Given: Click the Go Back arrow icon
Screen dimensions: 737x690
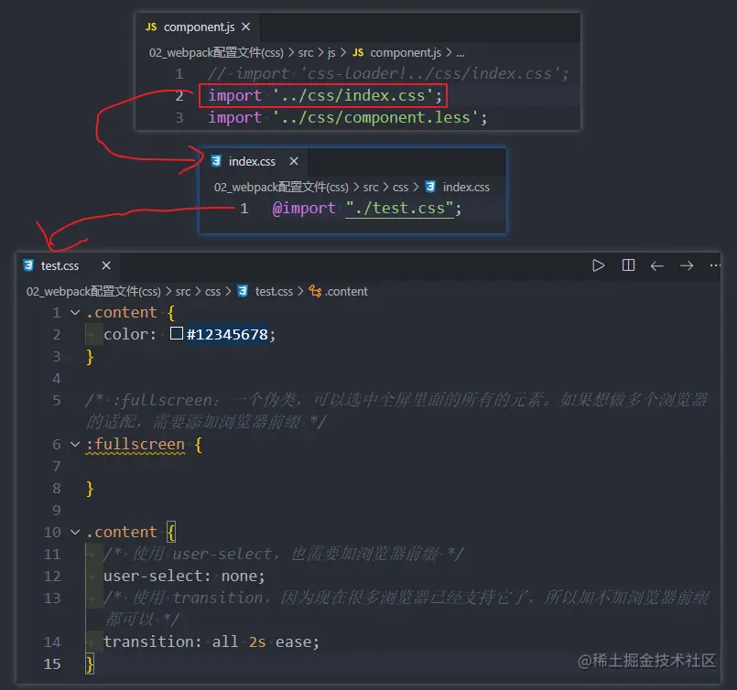Looking at the screenshot, I should [x=657, y=264].
